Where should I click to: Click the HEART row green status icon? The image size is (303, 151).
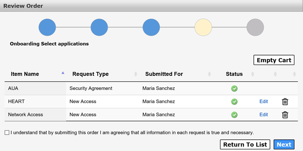coord(234,102)
